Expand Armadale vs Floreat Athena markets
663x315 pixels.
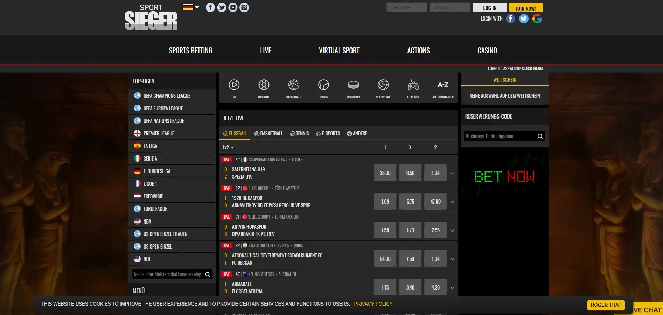point(452,288)
